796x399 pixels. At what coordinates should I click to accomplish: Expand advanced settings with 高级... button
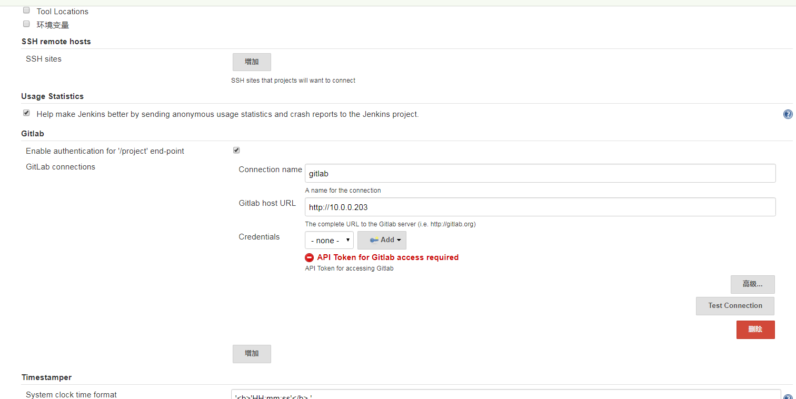pyautogui.click(x=752, y=284)
